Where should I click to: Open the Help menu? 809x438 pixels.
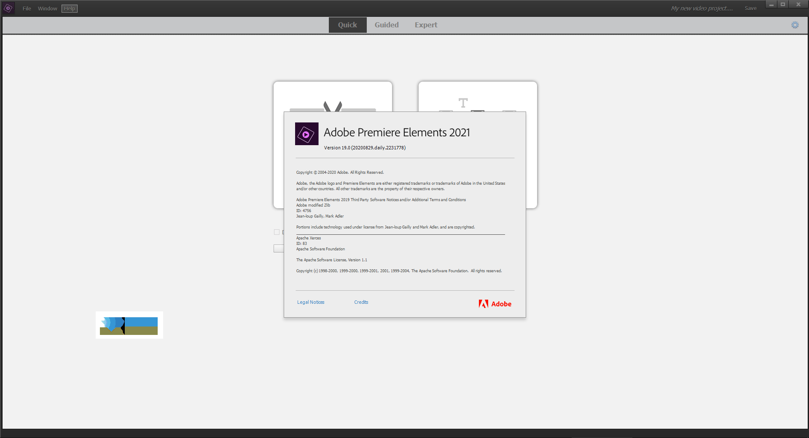(70, 8)
